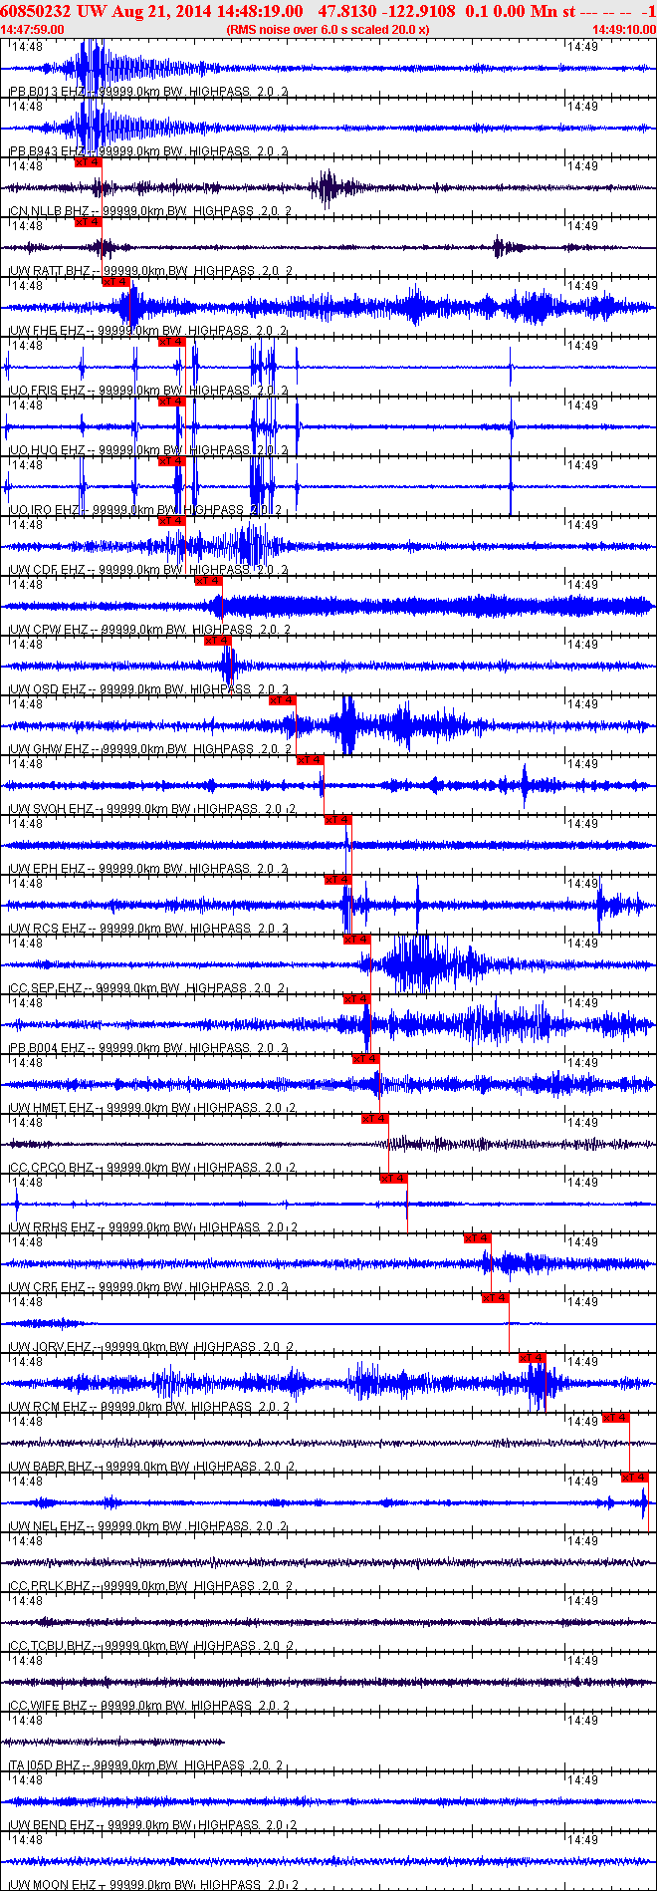Select the pick marker on UW RRHS trace
This screenshot has height=1891, width=657.
coord(394,1179)
